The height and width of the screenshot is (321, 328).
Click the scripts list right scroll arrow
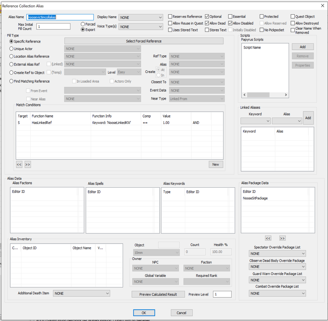point(286,95)
